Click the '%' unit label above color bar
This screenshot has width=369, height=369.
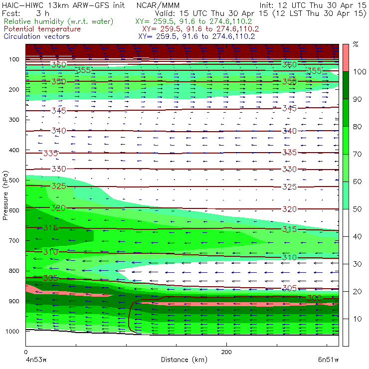(356, 44)
